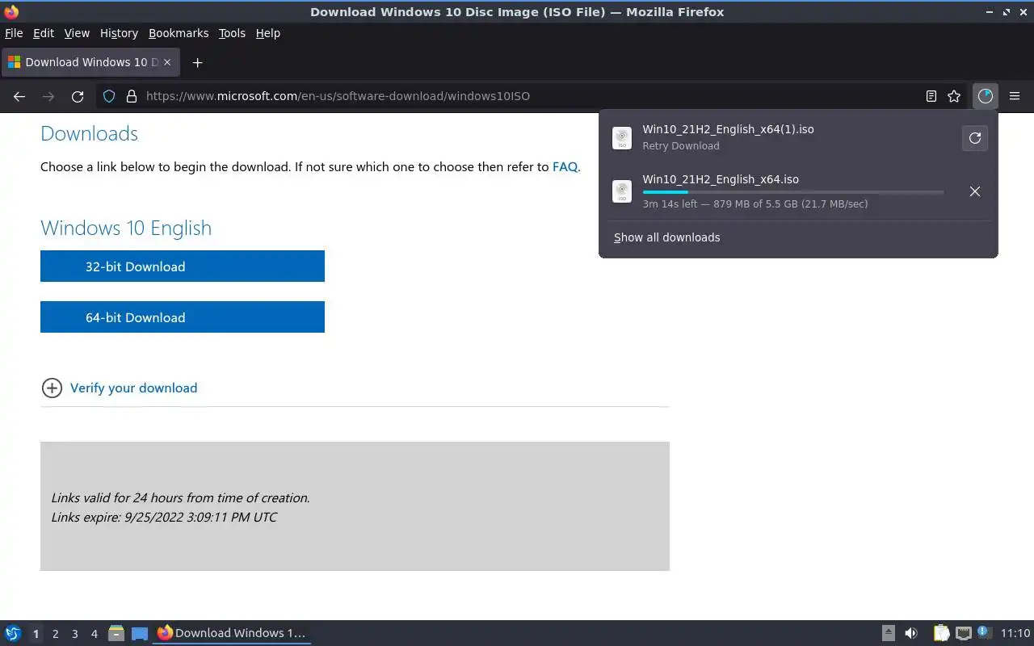The height and width of the screenshot is (646, 1034).
Task: Click the show desktop taskbar icon
Action: (140, 634)
